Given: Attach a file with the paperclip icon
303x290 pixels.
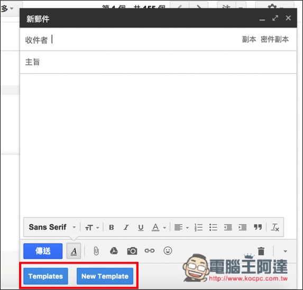Looking at the screenshot, I should pos(96,251).
